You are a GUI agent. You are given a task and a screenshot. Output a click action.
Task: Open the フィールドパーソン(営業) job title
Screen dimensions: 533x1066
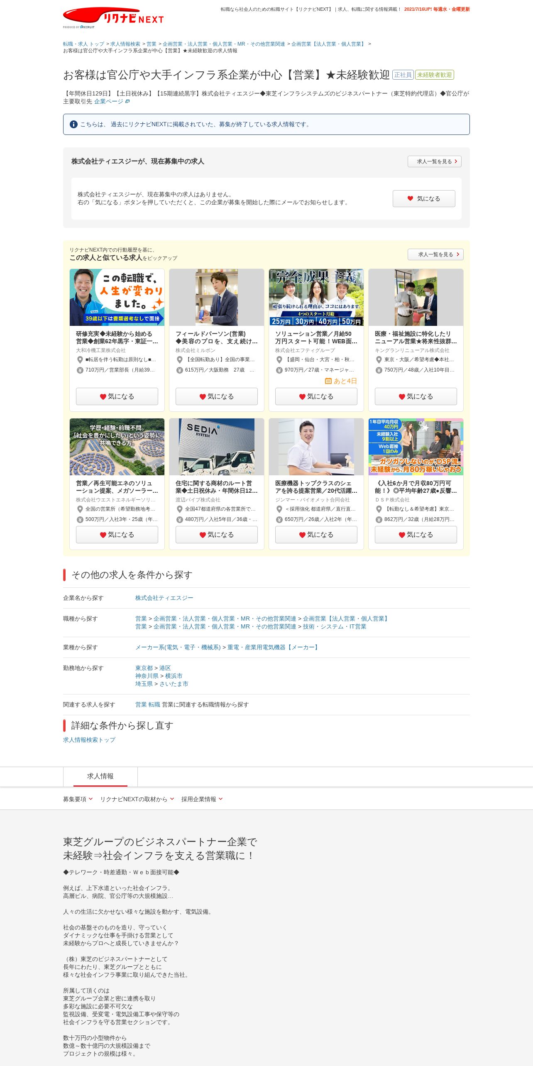click(217, 337)
